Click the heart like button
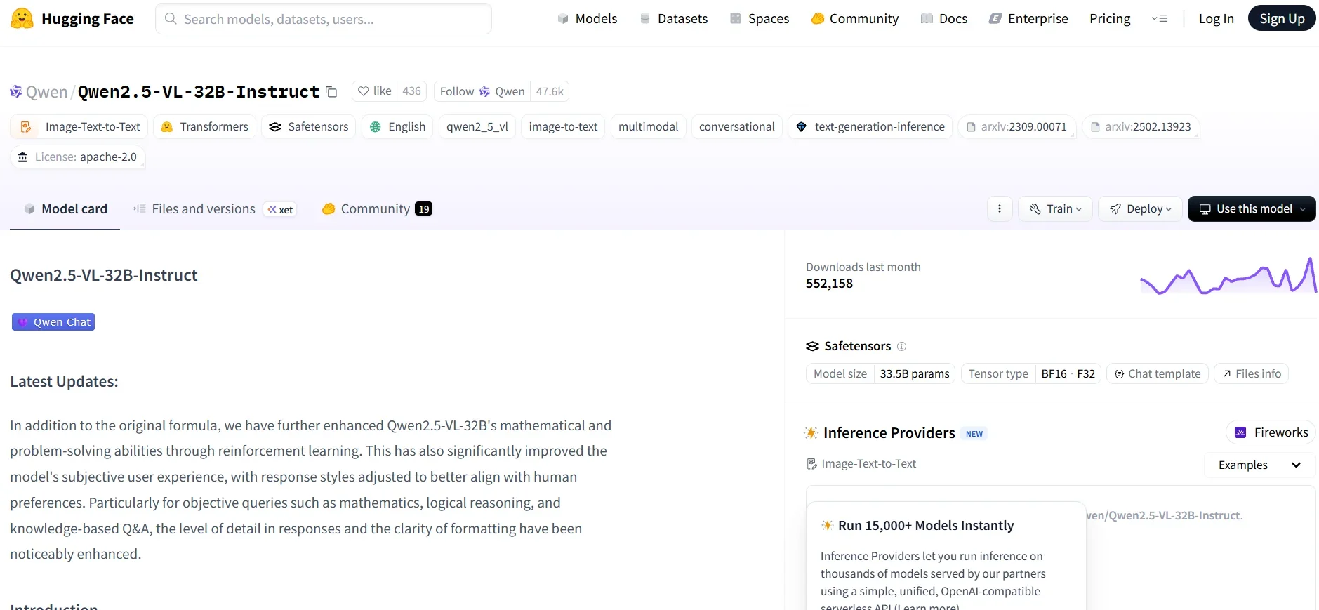The height and width of the screenshot is (610, 1319). [x=374, y=91]
